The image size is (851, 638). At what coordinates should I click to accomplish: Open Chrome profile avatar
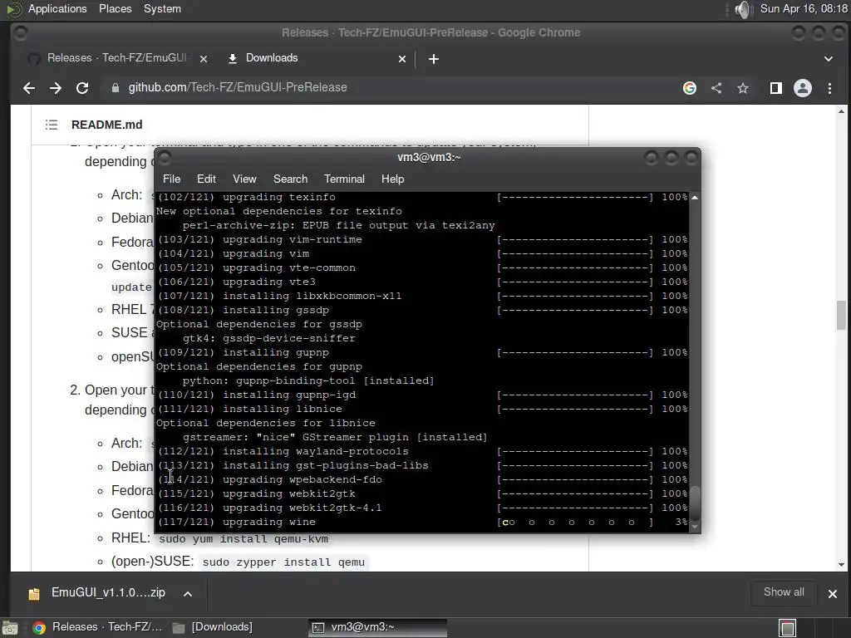803,88
